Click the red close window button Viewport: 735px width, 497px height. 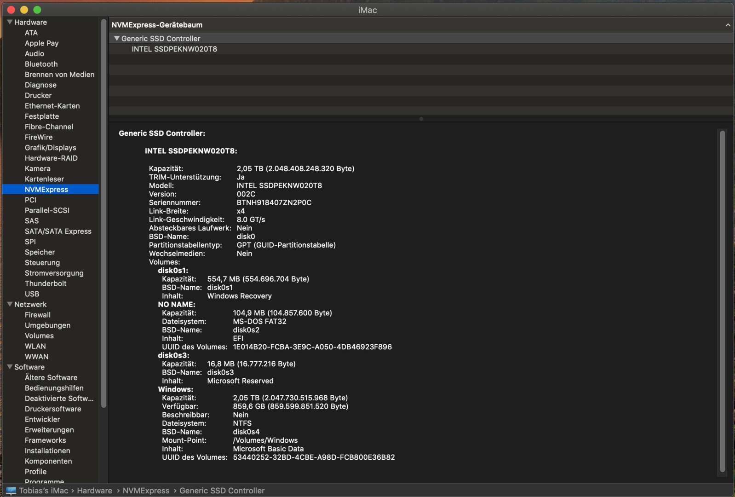pyautogui.click(x=11, y=10)
